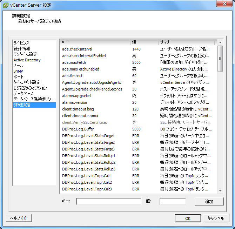Click summary of AgentUpgrade.autoUpgradeAgents row
This screenshot has height=229, width=235.
tap(184, 82)
